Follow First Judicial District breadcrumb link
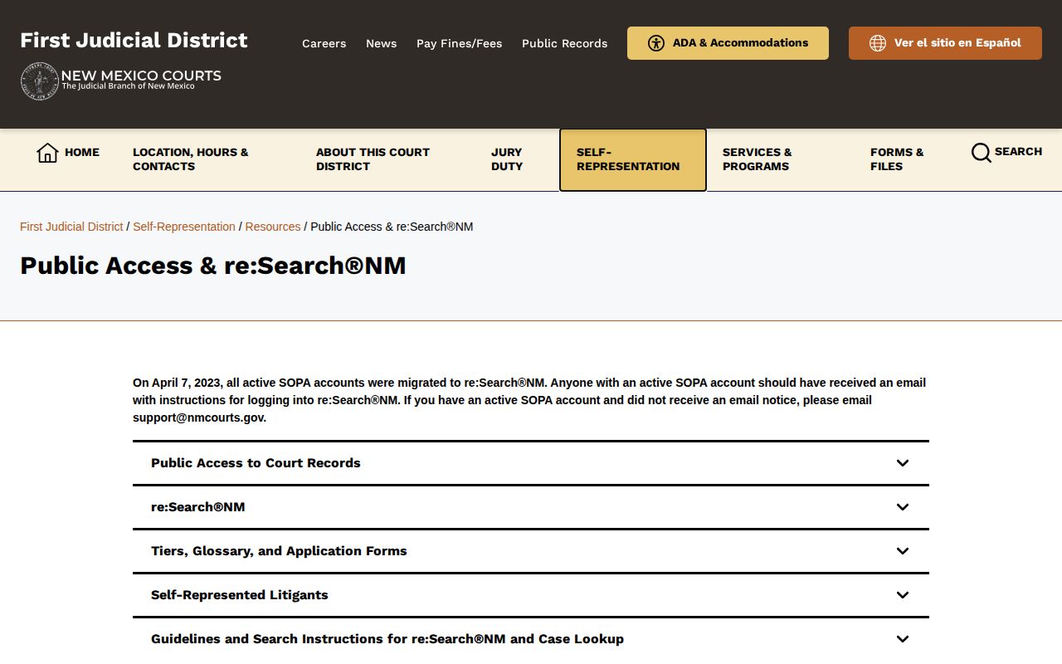The height and width of the screenshot is (664, 1062). click(x=71, y=227)
